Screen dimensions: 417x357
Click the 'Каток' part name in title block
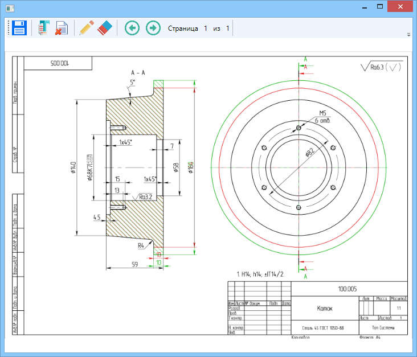tap(325, 309)
